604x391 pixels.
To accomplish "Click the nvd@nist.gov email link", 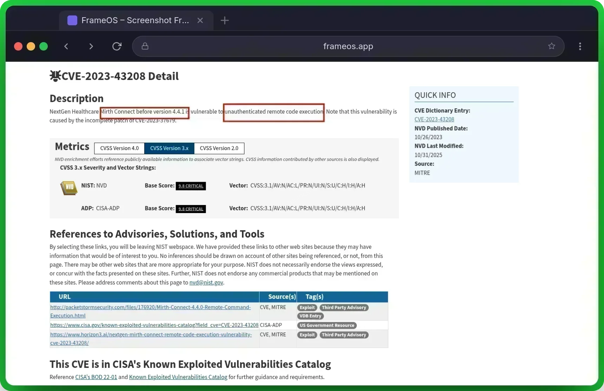I will (x=206, y=283).
